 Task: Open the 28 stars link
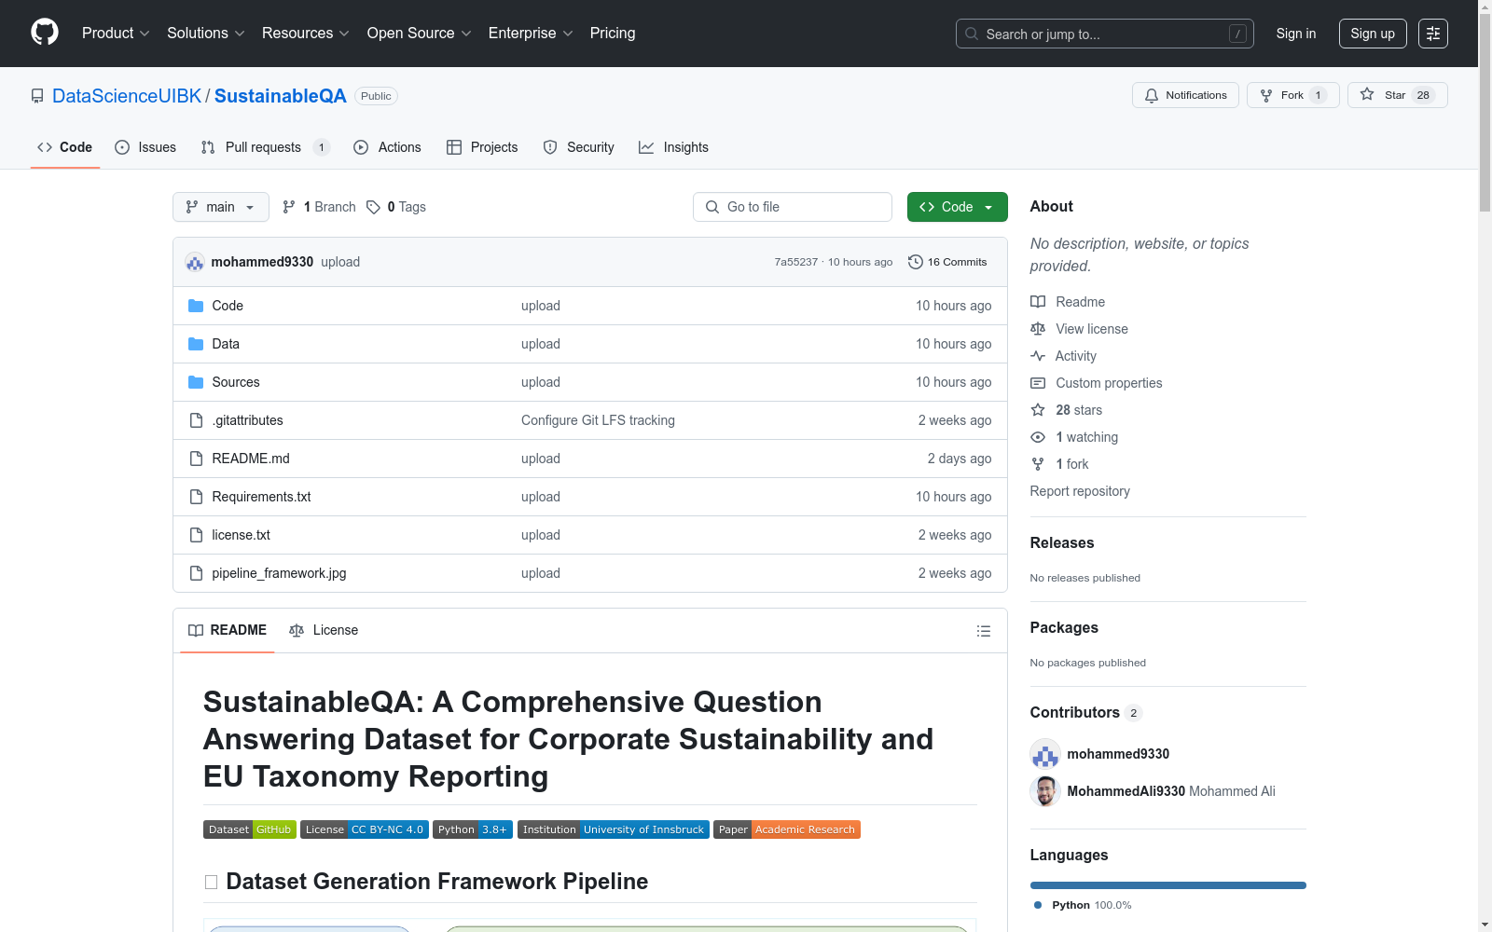pyautogui.click(x=1079, y=410)
